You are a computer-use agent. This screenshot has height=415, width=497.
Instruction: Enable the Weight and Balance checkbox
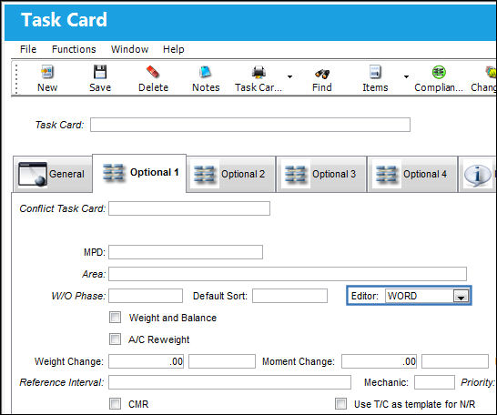[x=115, y=317]
